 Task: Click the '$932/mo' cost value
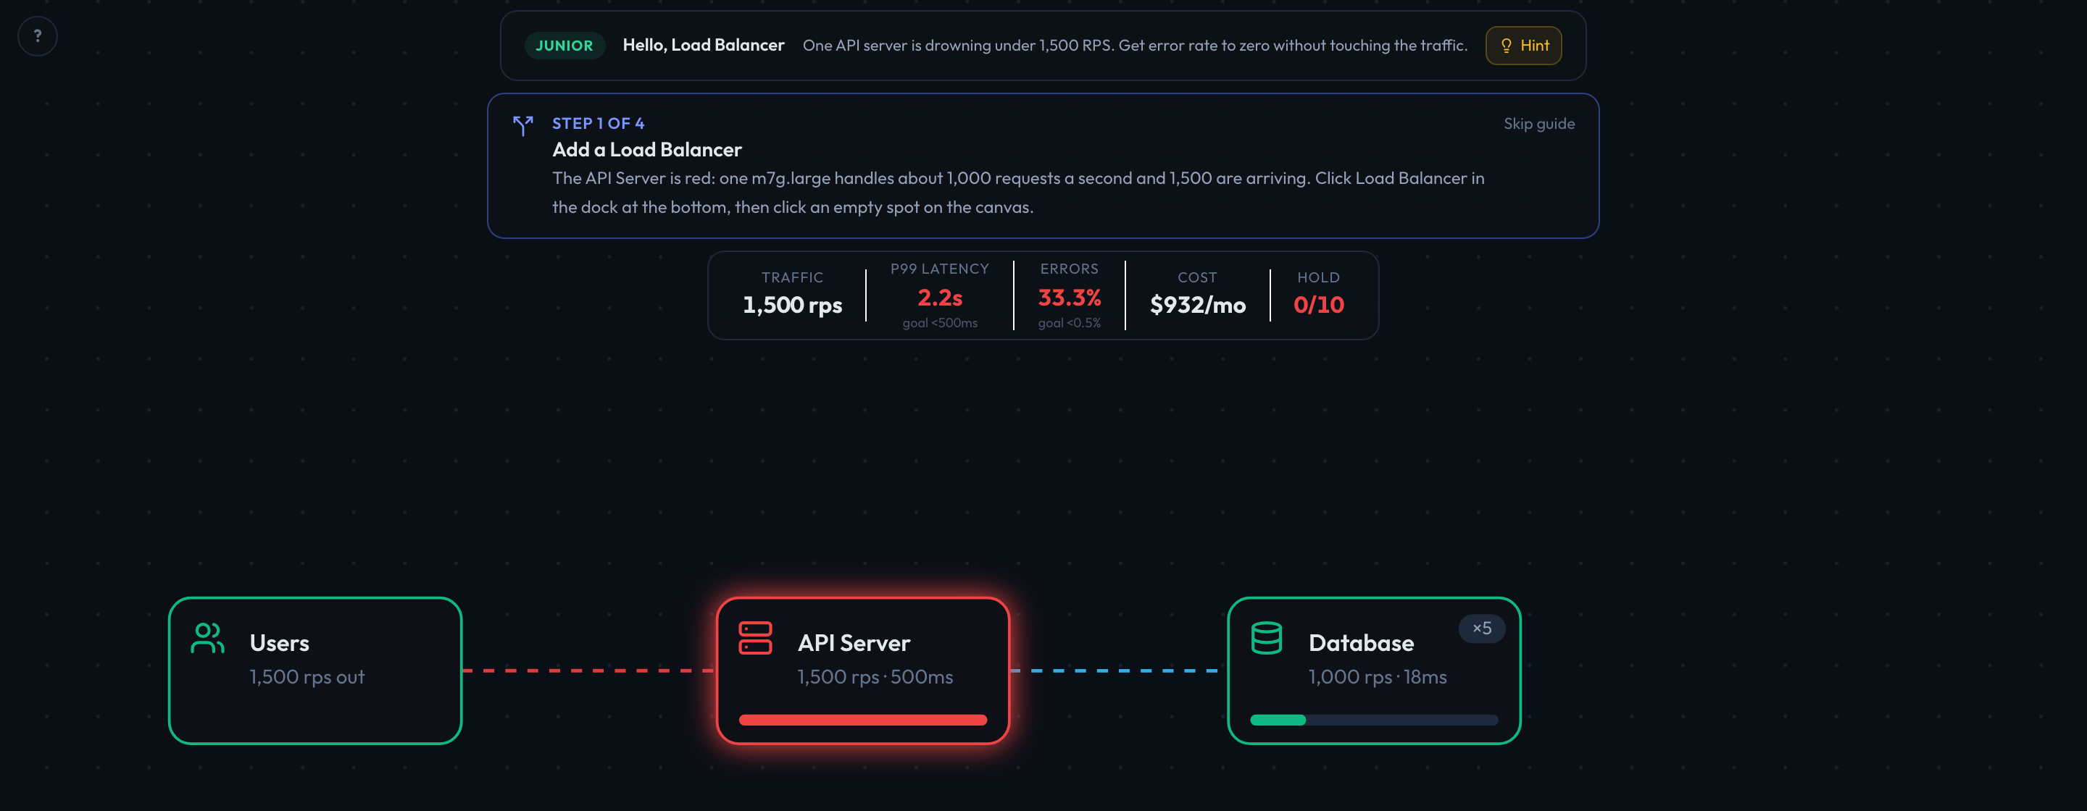pos(1197,305)
